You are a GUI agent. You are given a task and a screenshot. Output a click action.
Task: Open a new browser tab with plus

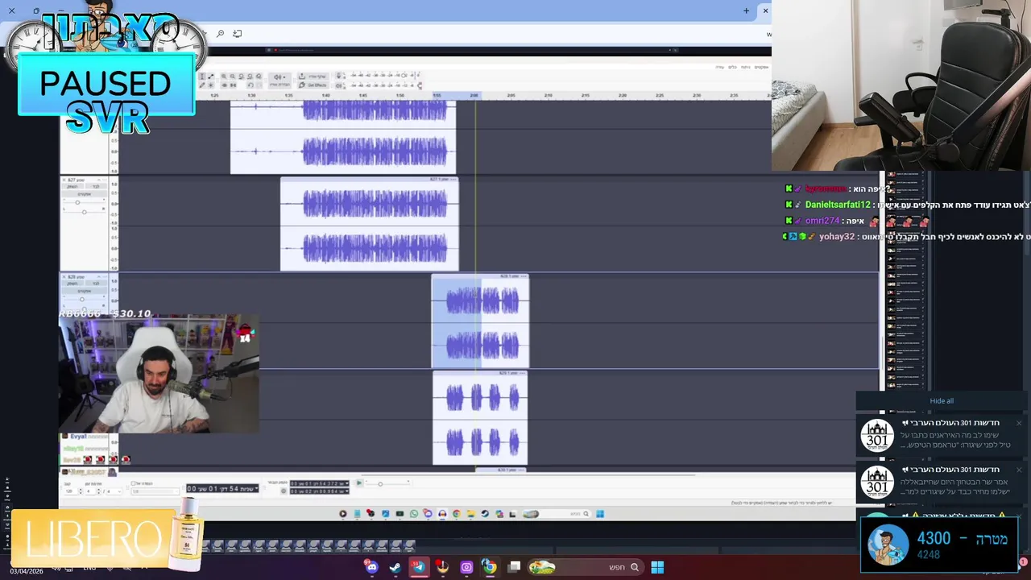pos(746,10)
